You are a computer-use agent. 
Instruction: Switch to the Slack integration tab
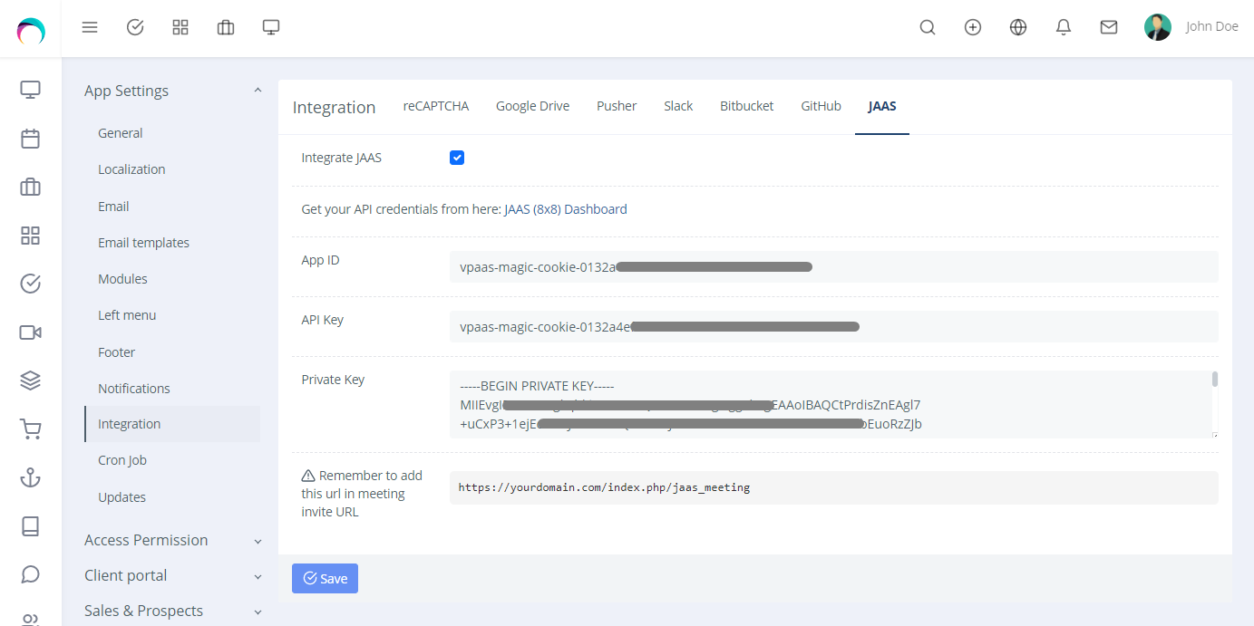pyautogui.click(x=677, y=105)
